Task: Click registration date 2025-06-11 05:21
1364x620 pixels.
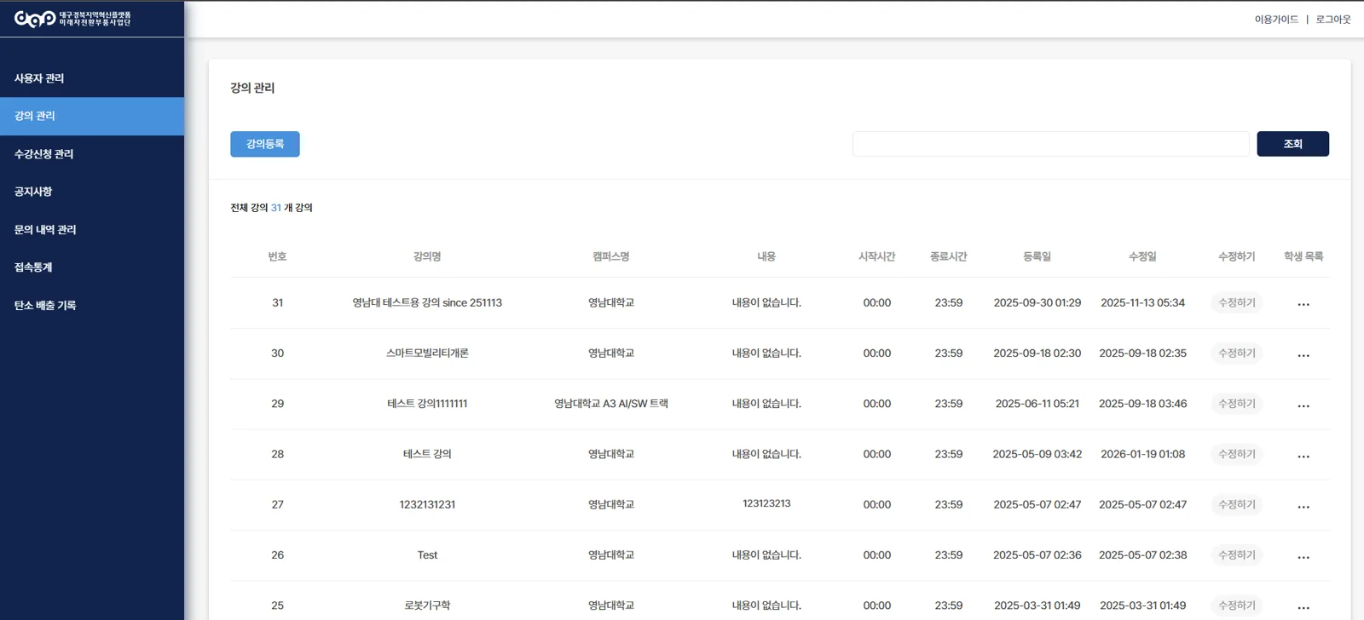Action: coord(1037,404)
